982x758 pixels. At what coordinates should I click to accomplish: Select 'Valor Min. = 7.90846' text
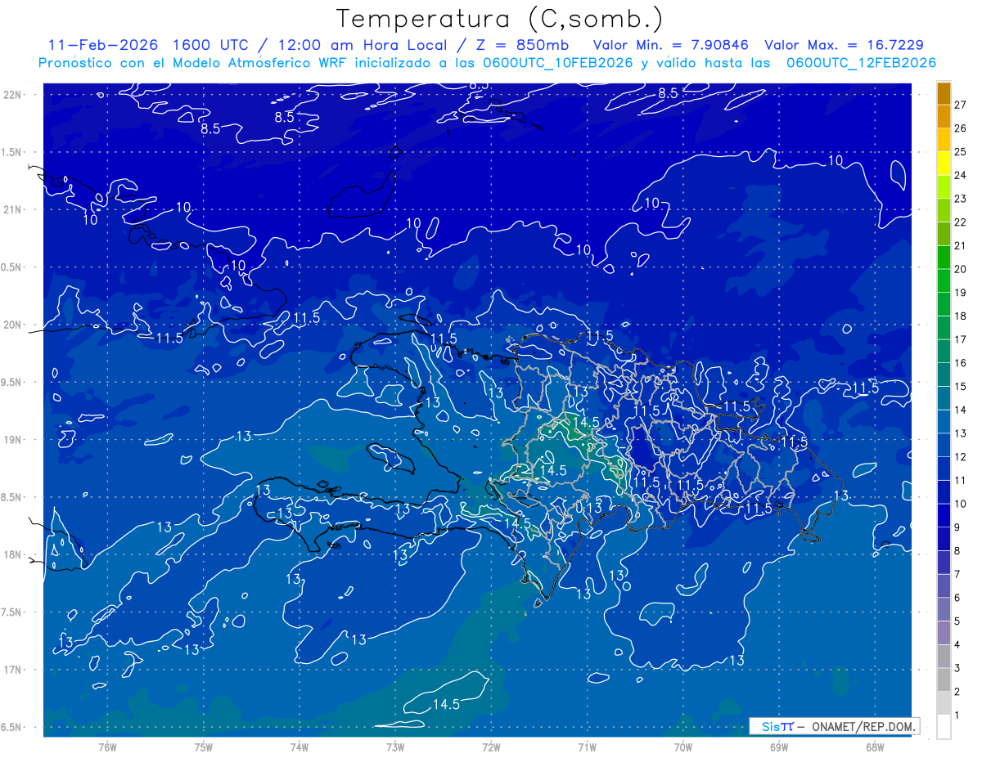pyautogui.click(x=671, y=45)
